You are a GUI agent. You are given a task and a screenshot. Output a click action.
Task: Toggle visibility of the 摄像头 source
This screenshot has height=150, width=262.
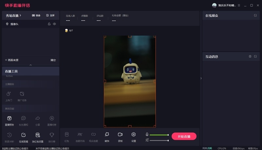54,24
